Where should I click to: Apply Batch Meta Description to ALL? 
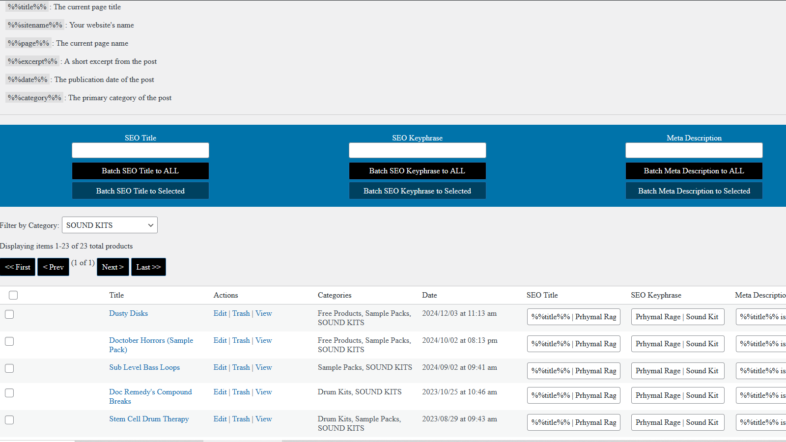tap(694, 171)
